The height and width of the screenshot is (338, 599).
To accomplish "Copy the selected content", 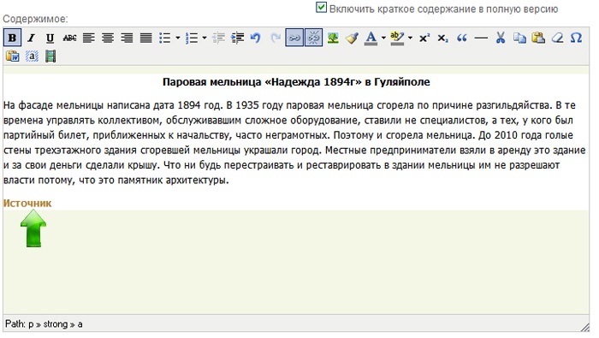I will 519,38.
